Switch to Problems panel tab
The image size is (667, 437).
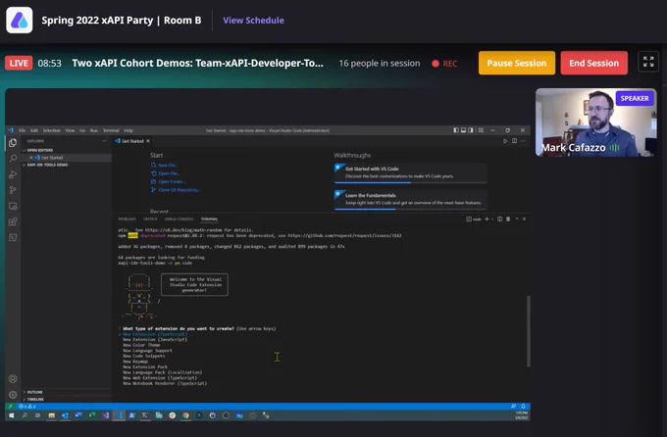coord(127,218)
